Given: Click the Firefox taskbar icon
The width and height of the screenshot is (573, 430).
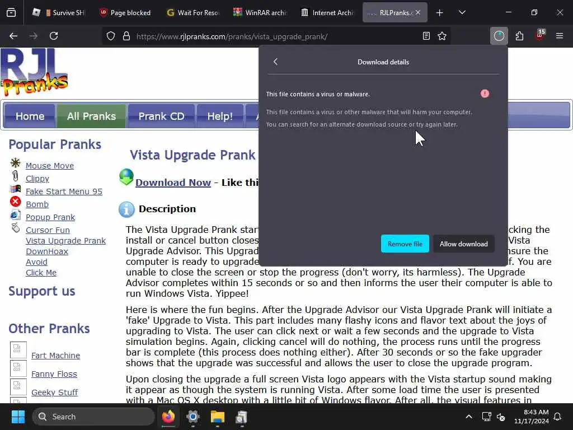Looking at the screenshot, I should pyautogui.click(x=168, y=417).
